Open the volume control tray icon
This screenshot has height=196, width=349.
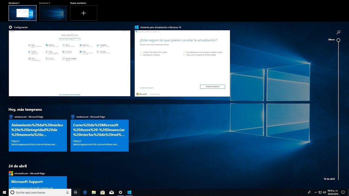(x=324, y=192)
